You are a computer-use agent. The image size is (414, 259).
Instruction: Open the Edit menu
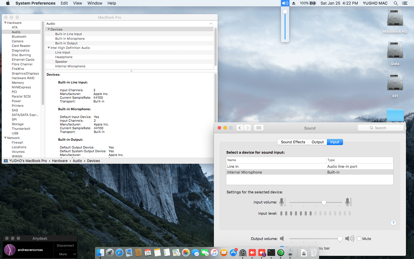[64, 3]
